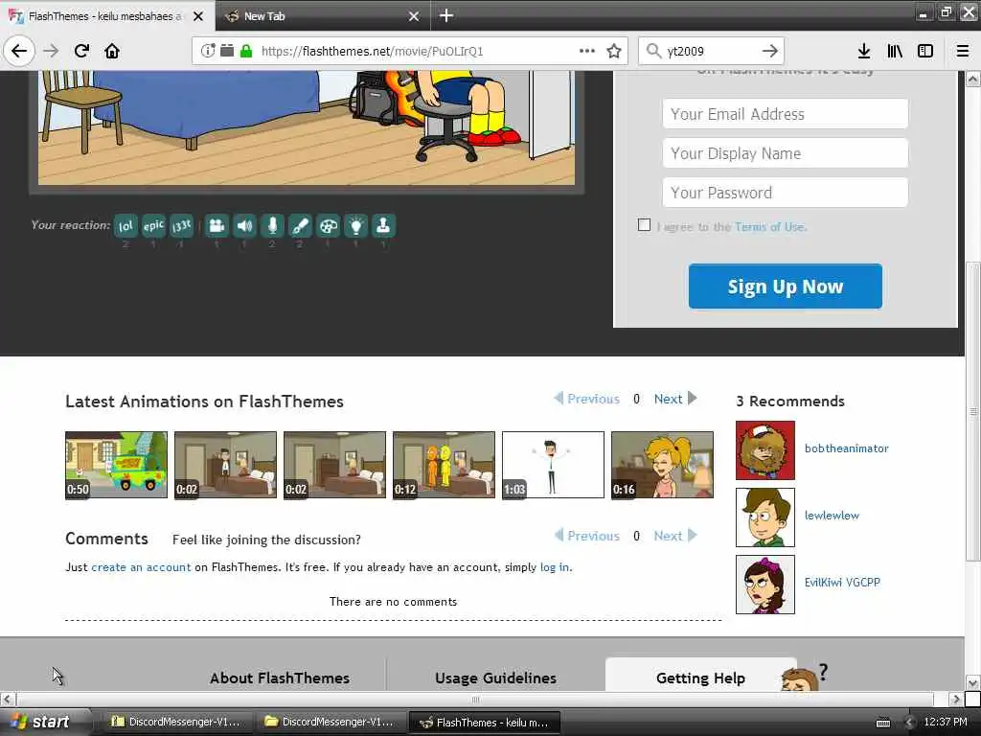Switch to first DiscordMessenger taskbar item
Image resolution: width=981 pixels, height=736 pixels.
(x=177, y=723)
